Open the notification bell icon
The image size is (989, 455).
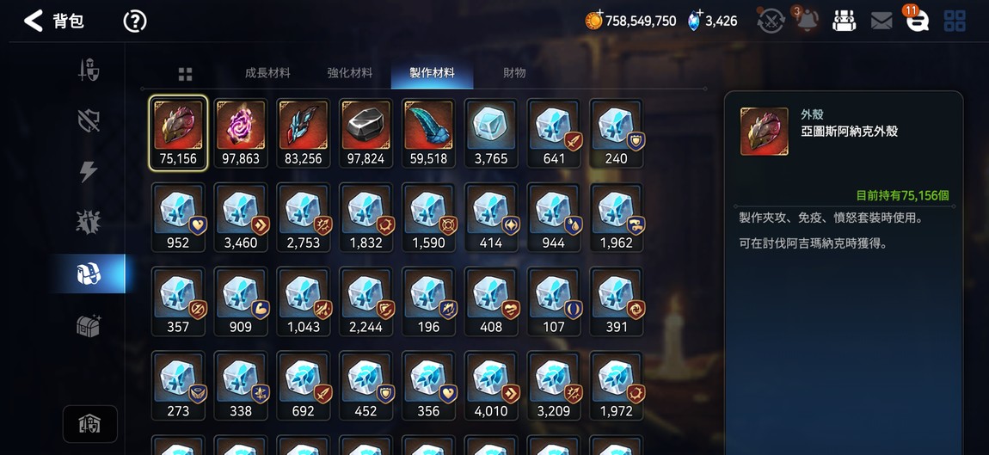pos(807,20)
